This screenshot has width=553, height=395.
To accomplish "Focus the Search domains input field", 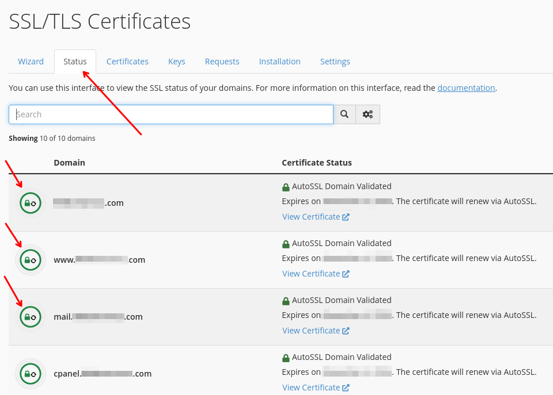I will coord(171,114).
